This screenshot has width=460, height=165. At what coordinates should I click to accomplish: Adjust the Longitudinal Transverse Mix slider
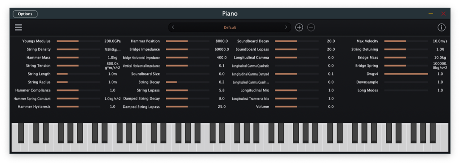coord(297,98)
